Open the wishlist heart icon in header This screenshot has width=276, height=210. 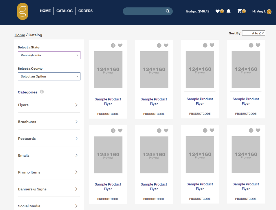(x=217, y=11)
